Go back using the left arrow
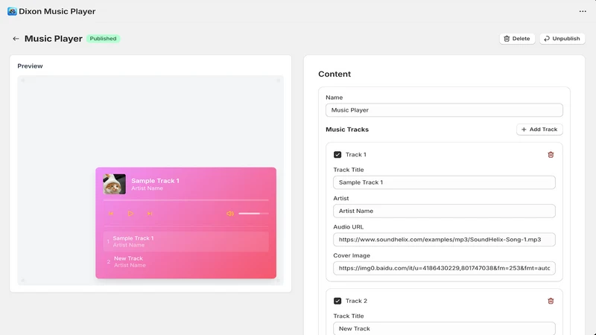The height and width of the screenshot is (335, 596). pos(16,39)
